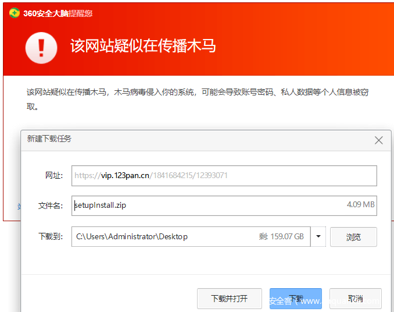Click the red exclamation warning icon
Image resolution: width=394 pixels, height=312 pixels.
coord(41,47)
